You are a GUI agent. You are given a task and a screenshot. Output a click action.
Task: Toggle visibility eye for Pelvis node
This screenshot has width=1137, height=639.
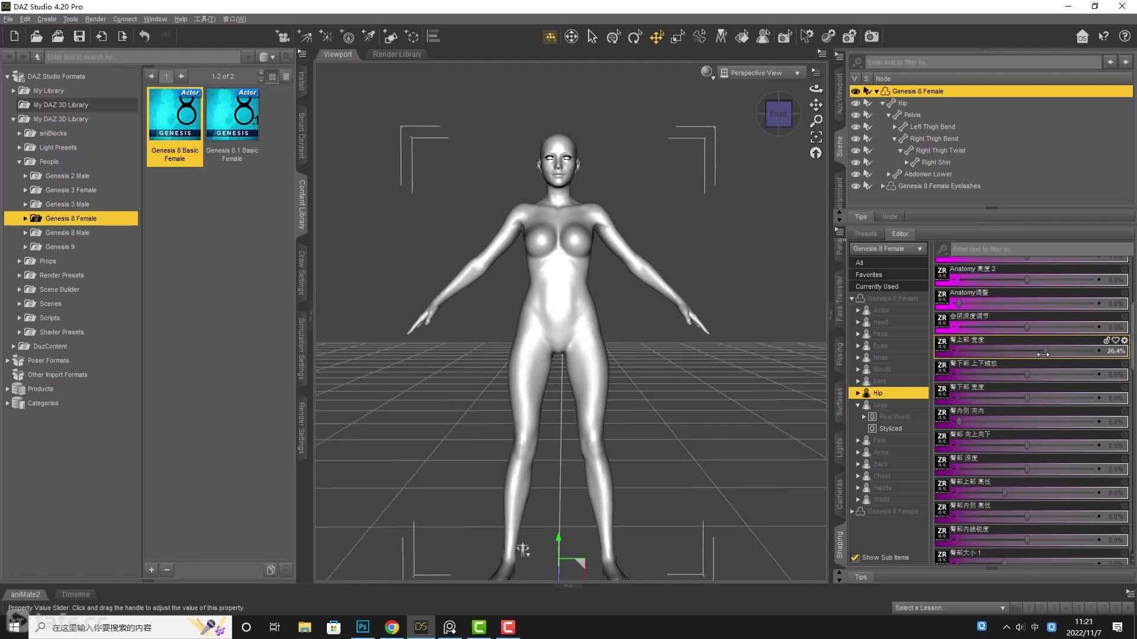click(856, 115)
